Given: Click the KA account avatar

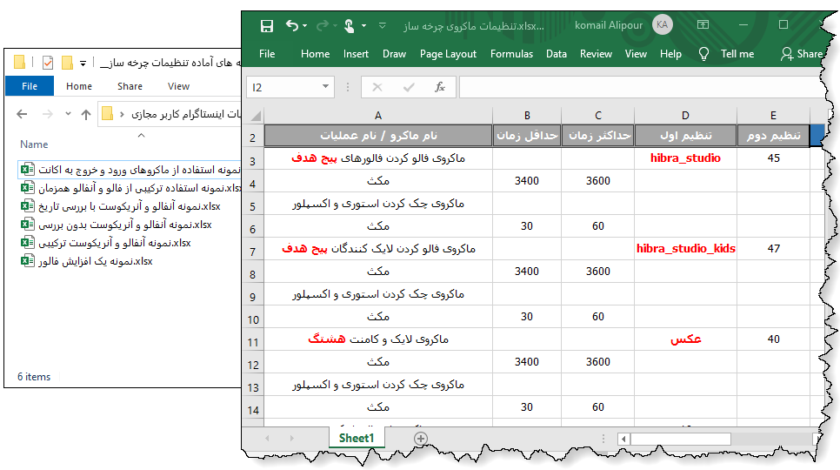Looking at the screenshot, I should (x=662, y=24).
